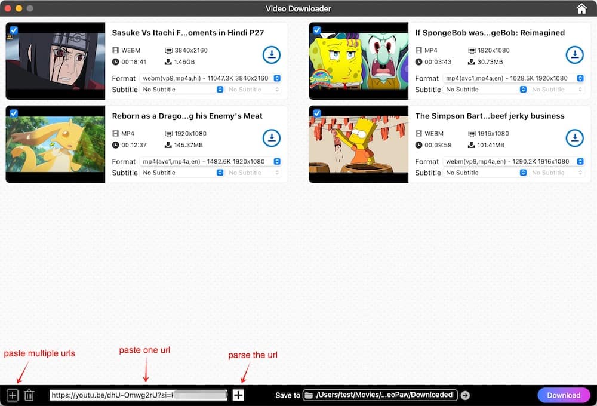This screenshot has width=597, height=406.
Task: Parse the pasted URL with the plus icon
Action: pyautogui.click(x=238, y=395)
